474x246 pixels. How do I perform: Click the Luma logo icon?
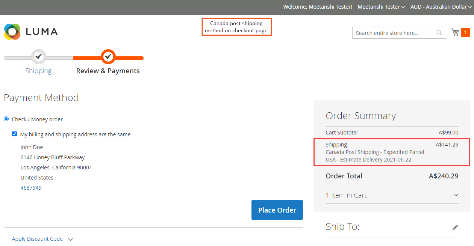(12, 32)
